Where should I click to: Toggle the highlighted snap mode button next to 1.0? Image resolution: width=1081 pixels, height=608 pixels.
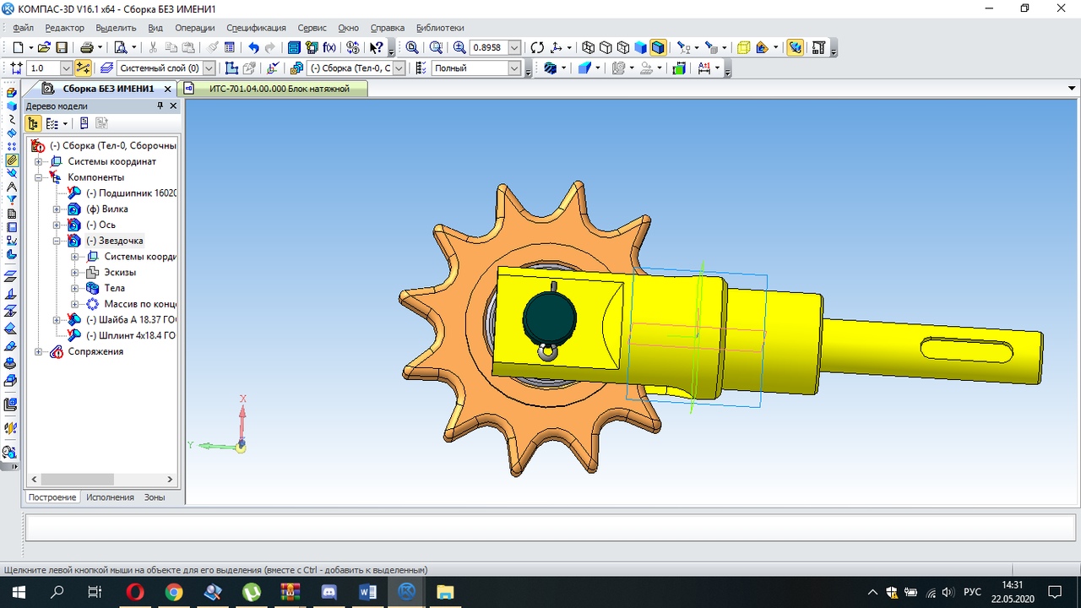point(83,68)
